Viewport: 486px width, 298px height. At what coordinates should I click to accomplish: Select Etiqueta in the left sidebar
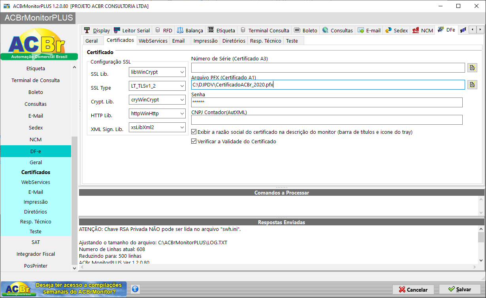click(36, 68)
